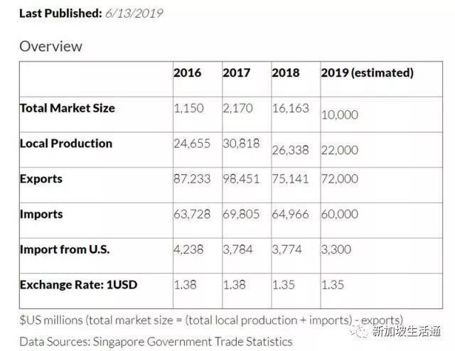
Task: Click the 3,300 estimated U.S. import cell
Action: pyautogui.click(x=336, y=250)
